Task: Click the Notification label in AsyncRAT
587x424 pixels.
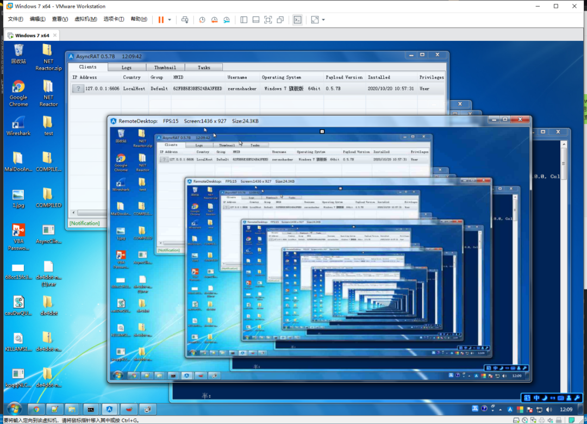Action: (x=85, y=223)
